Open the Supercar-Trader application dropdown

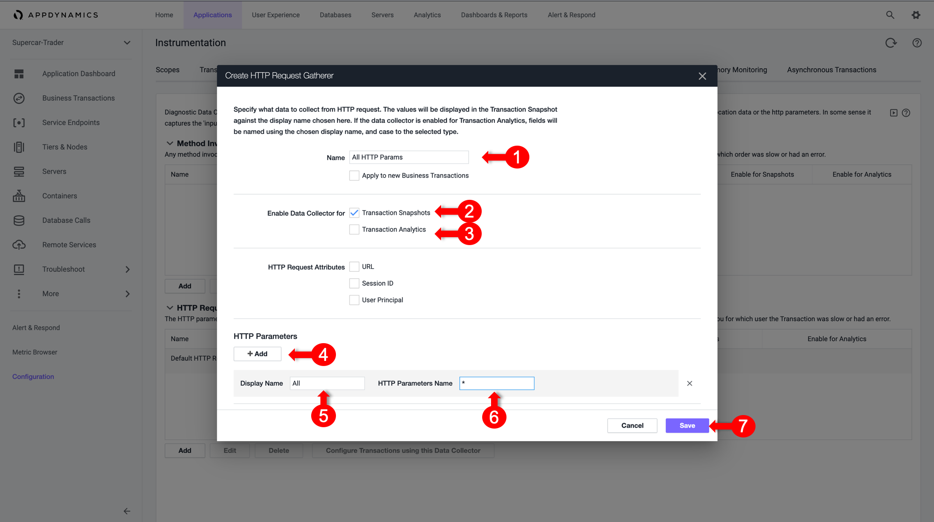click(x=71, y=42)
